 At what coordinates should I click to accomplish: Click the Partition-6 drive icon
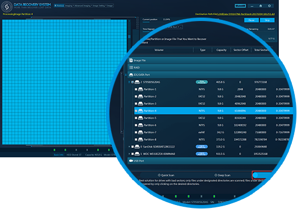[141, 125]
